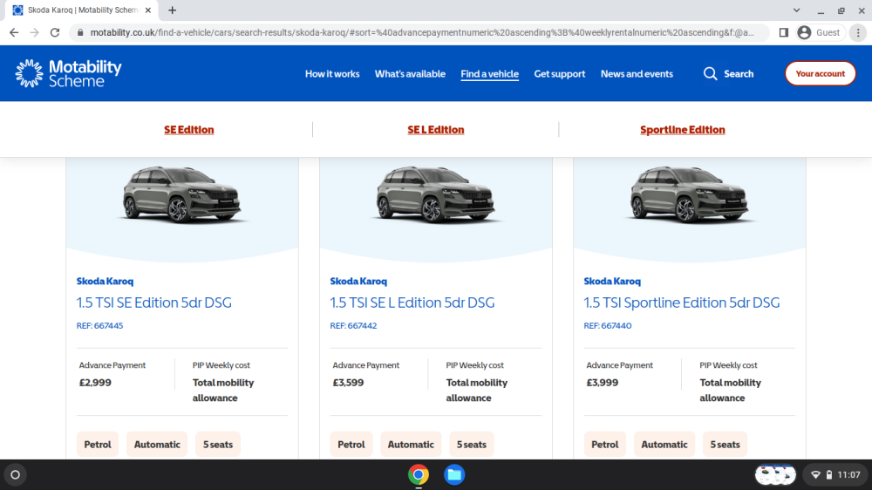The height and width of the screenshot is (490, 872).
Task: Expand the tab search chevron
Action: (x=796, y=10)
